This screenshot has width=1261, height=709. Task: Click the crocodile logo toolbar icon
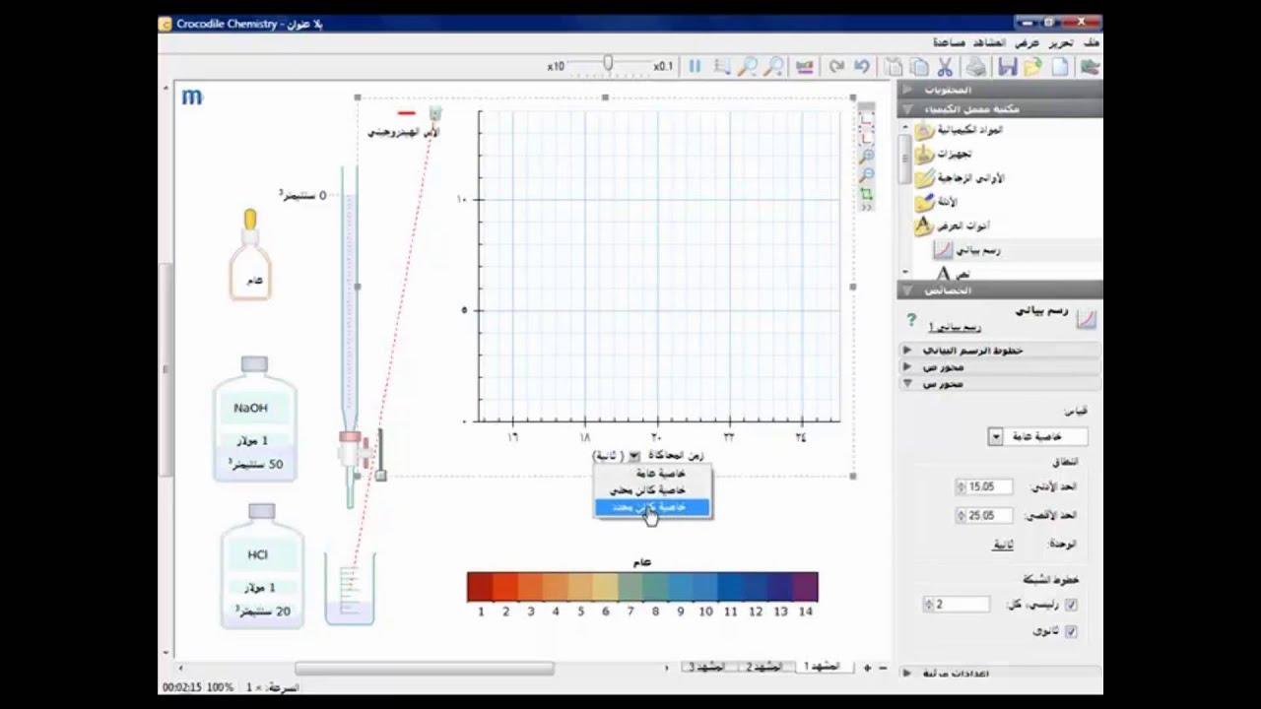pos(1090,67)
